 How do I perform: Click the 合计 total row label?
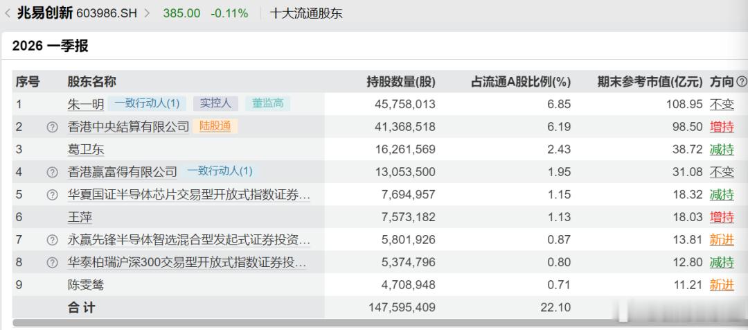[x=81, y=308]
